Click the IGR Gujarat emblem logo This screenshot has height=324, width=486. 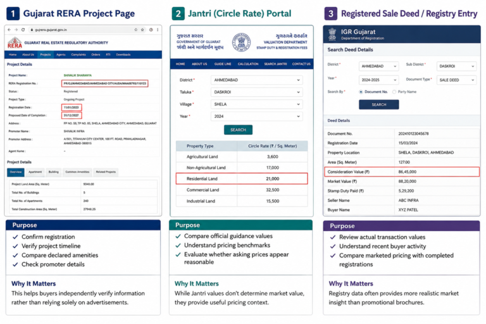(332, 34)
